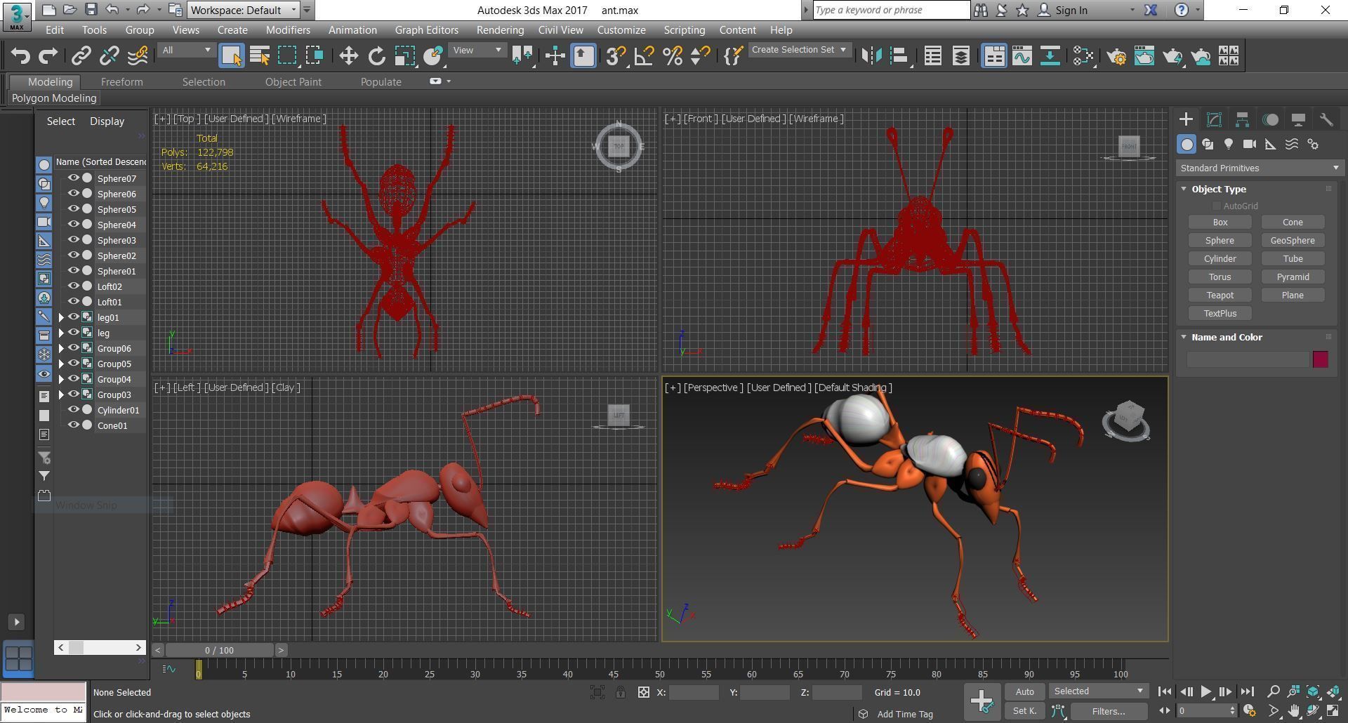Toggle visibility eye of Cone01
The height and width of the screenshot is (723, 1348).
click(x=73, y=425)
